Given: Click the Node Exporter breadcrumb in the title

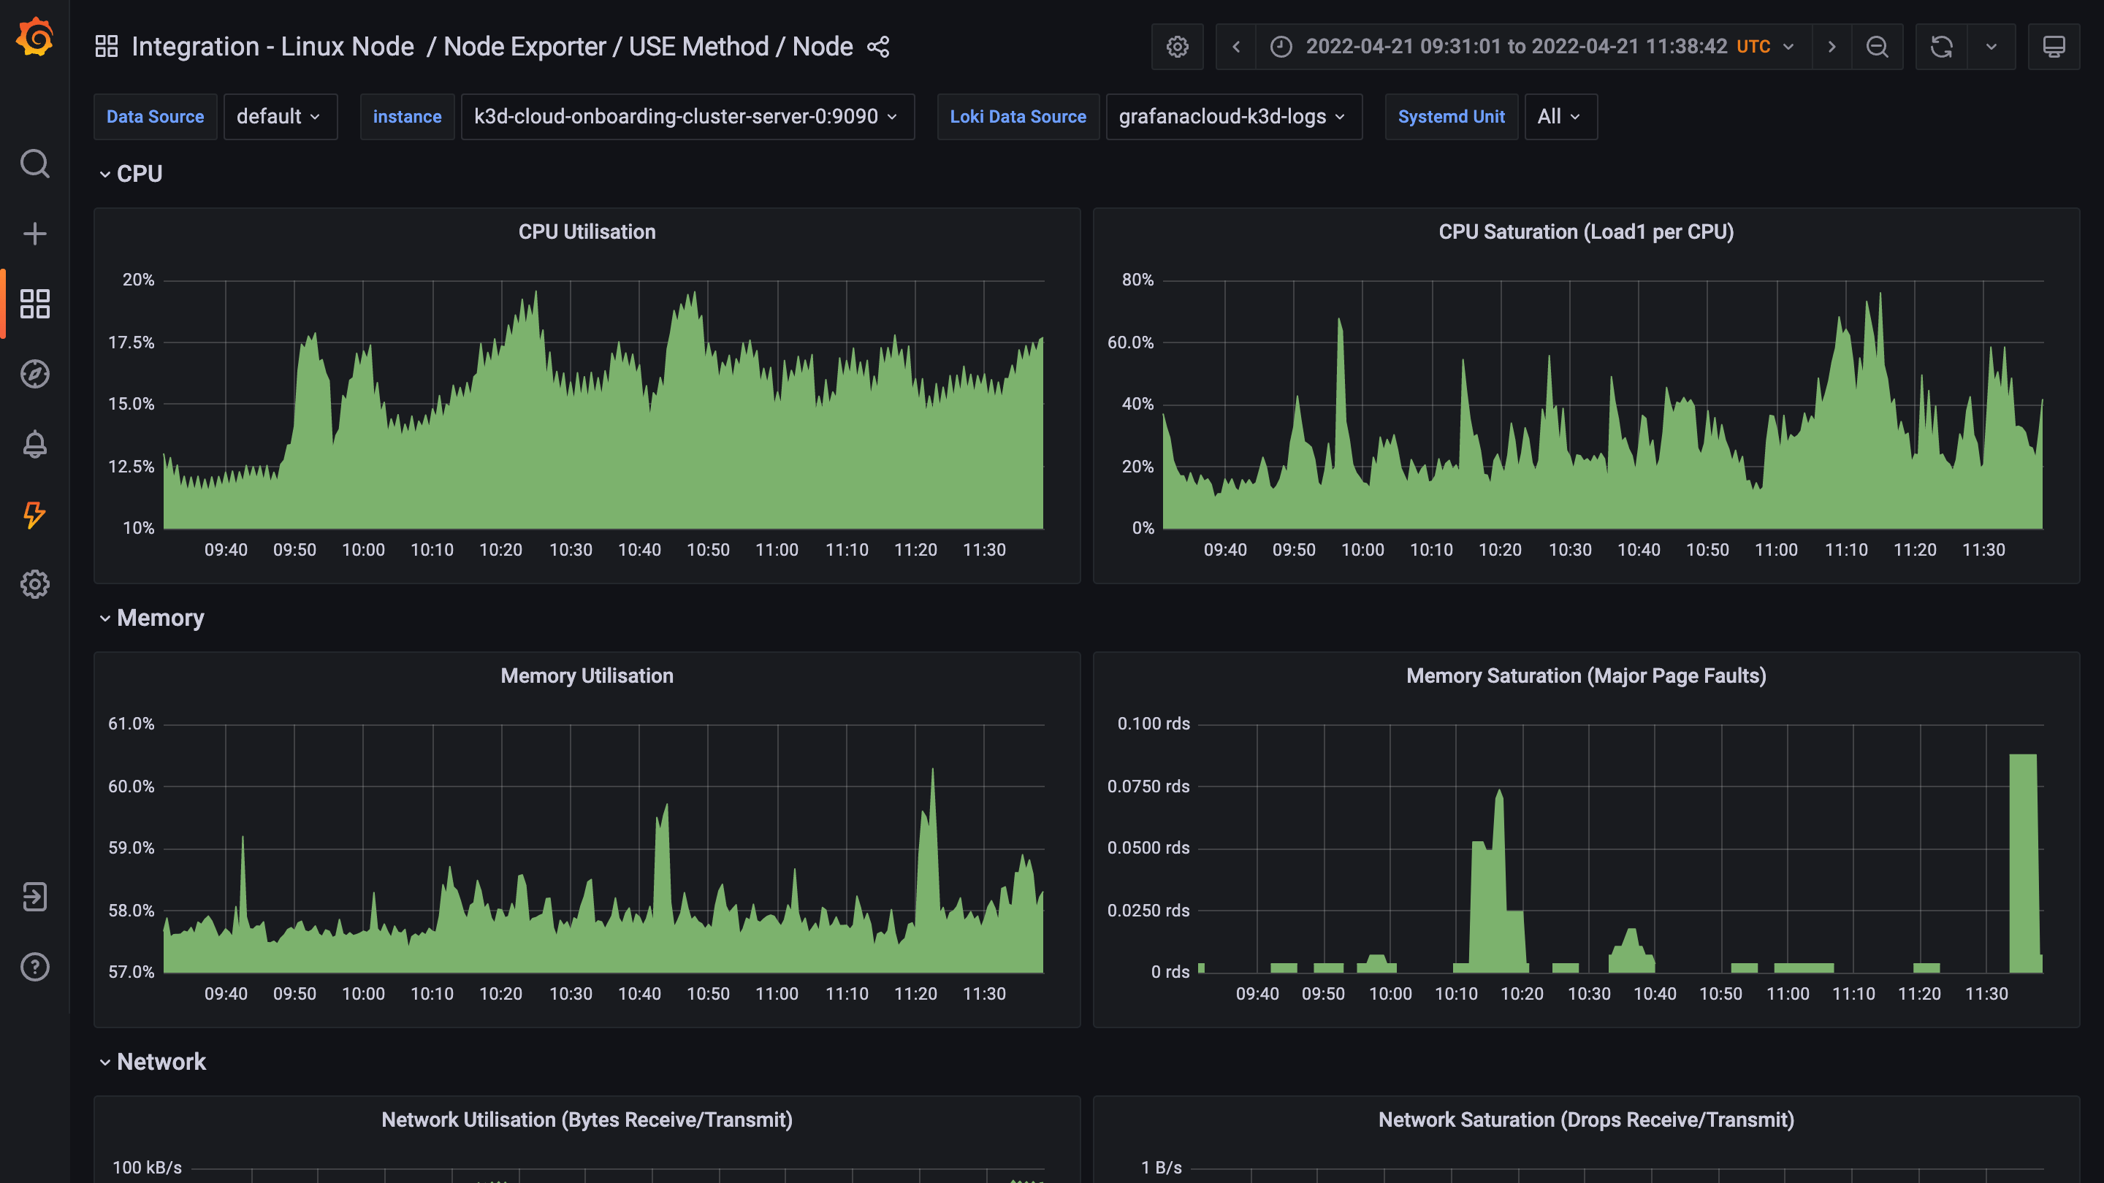Looking at the screenshot, I should [526, 46].
